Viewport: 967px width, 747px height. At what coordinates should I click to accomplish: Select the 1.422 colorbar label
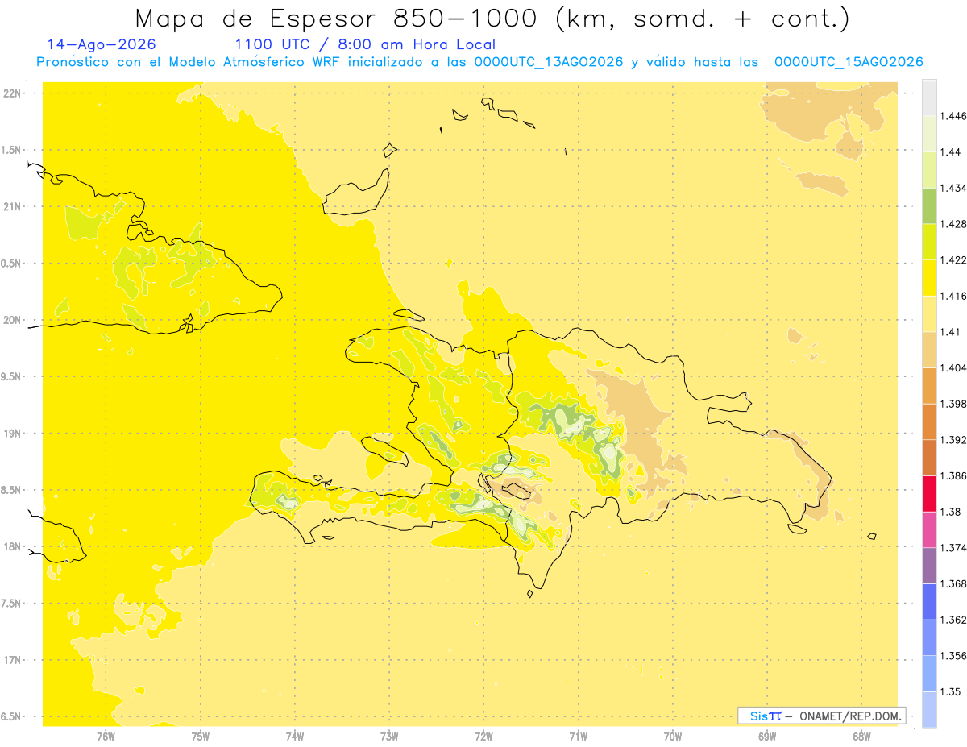click(955, 259)
